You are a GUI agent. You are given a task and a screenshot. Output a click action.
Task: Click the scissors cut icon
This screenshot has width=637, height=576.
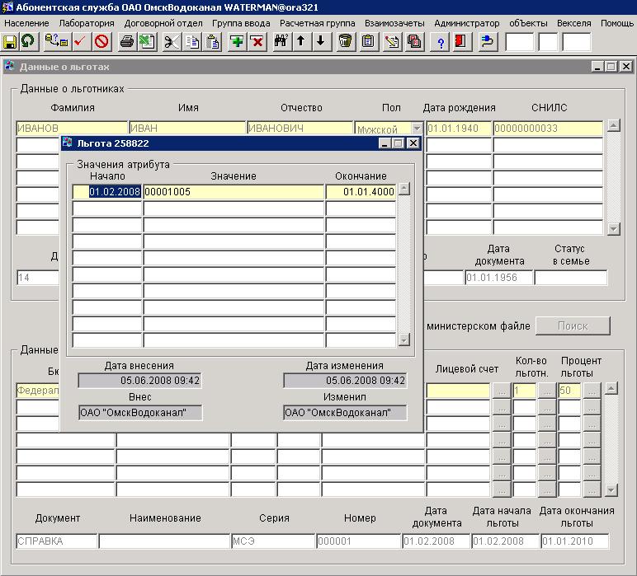pos(172,41)
